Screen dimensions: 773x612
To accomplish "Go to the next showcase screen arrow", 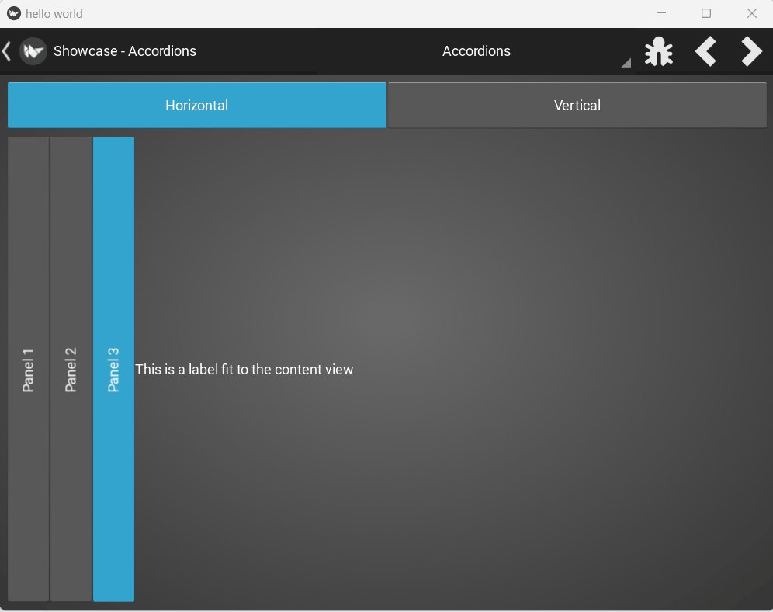I will (751, 51).
